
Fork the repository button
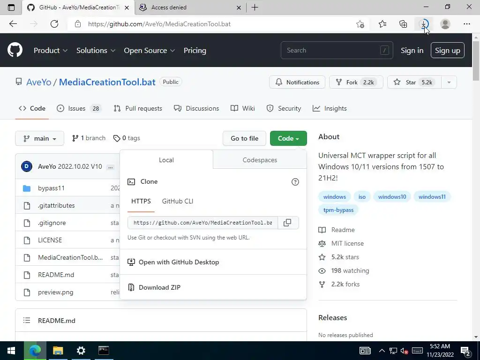click(x=356, y=82)
